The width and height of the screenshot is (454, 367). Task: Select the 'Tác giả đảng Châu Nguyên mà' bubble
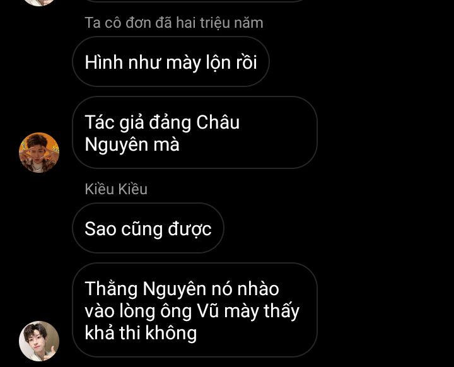point(195,132)
